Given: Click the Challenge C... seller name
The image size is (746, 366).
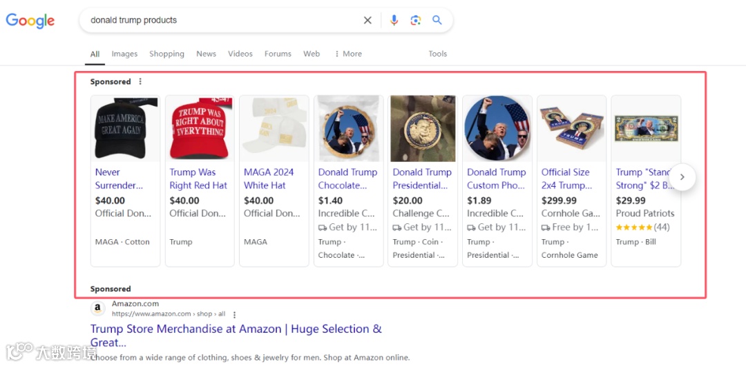Looking at the screenshot, I should click(x=421, y=214).
